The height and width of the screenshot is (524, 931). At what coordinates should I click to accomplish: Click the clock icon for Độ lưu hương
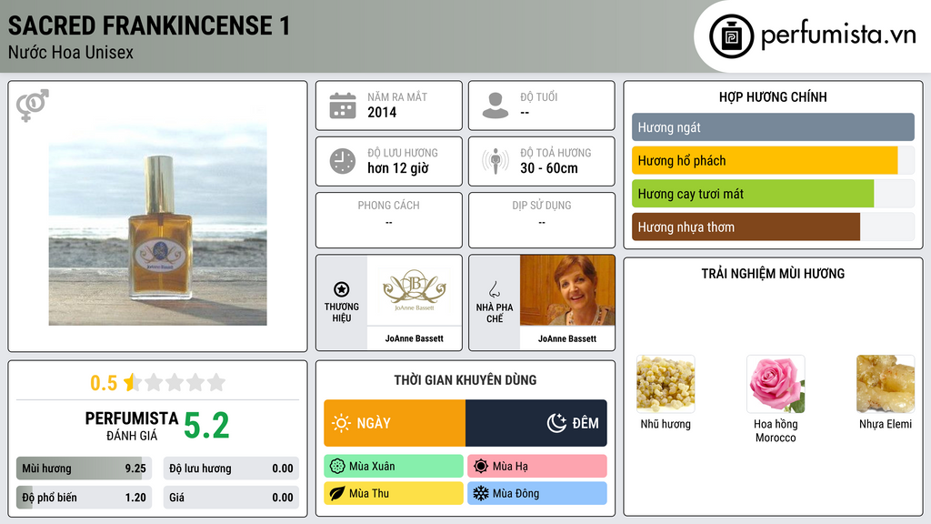click(343, 161)
